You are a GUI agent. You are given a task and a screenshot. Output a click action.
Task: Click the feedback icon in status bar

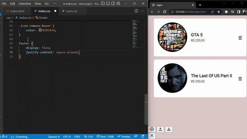click(136, 136)
